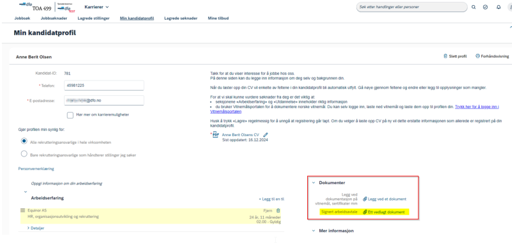
Task: Click 24 år, 11 måneder duration text
Action: coord(265,217)
